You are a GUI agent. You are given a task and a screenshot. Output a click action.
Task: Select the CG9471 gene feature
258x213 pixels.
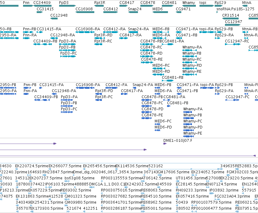tap(179, 12)
